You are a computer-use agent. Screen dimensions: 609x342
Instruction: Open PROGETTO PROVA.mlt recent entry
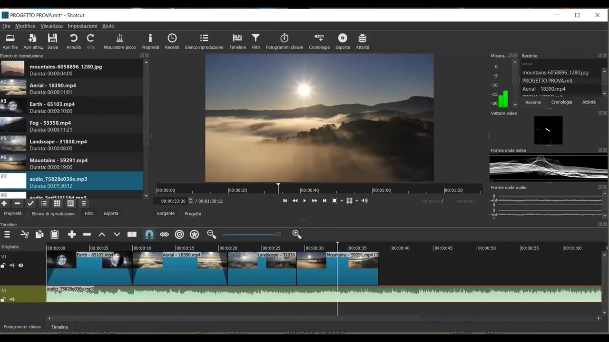tap(547, 81)
